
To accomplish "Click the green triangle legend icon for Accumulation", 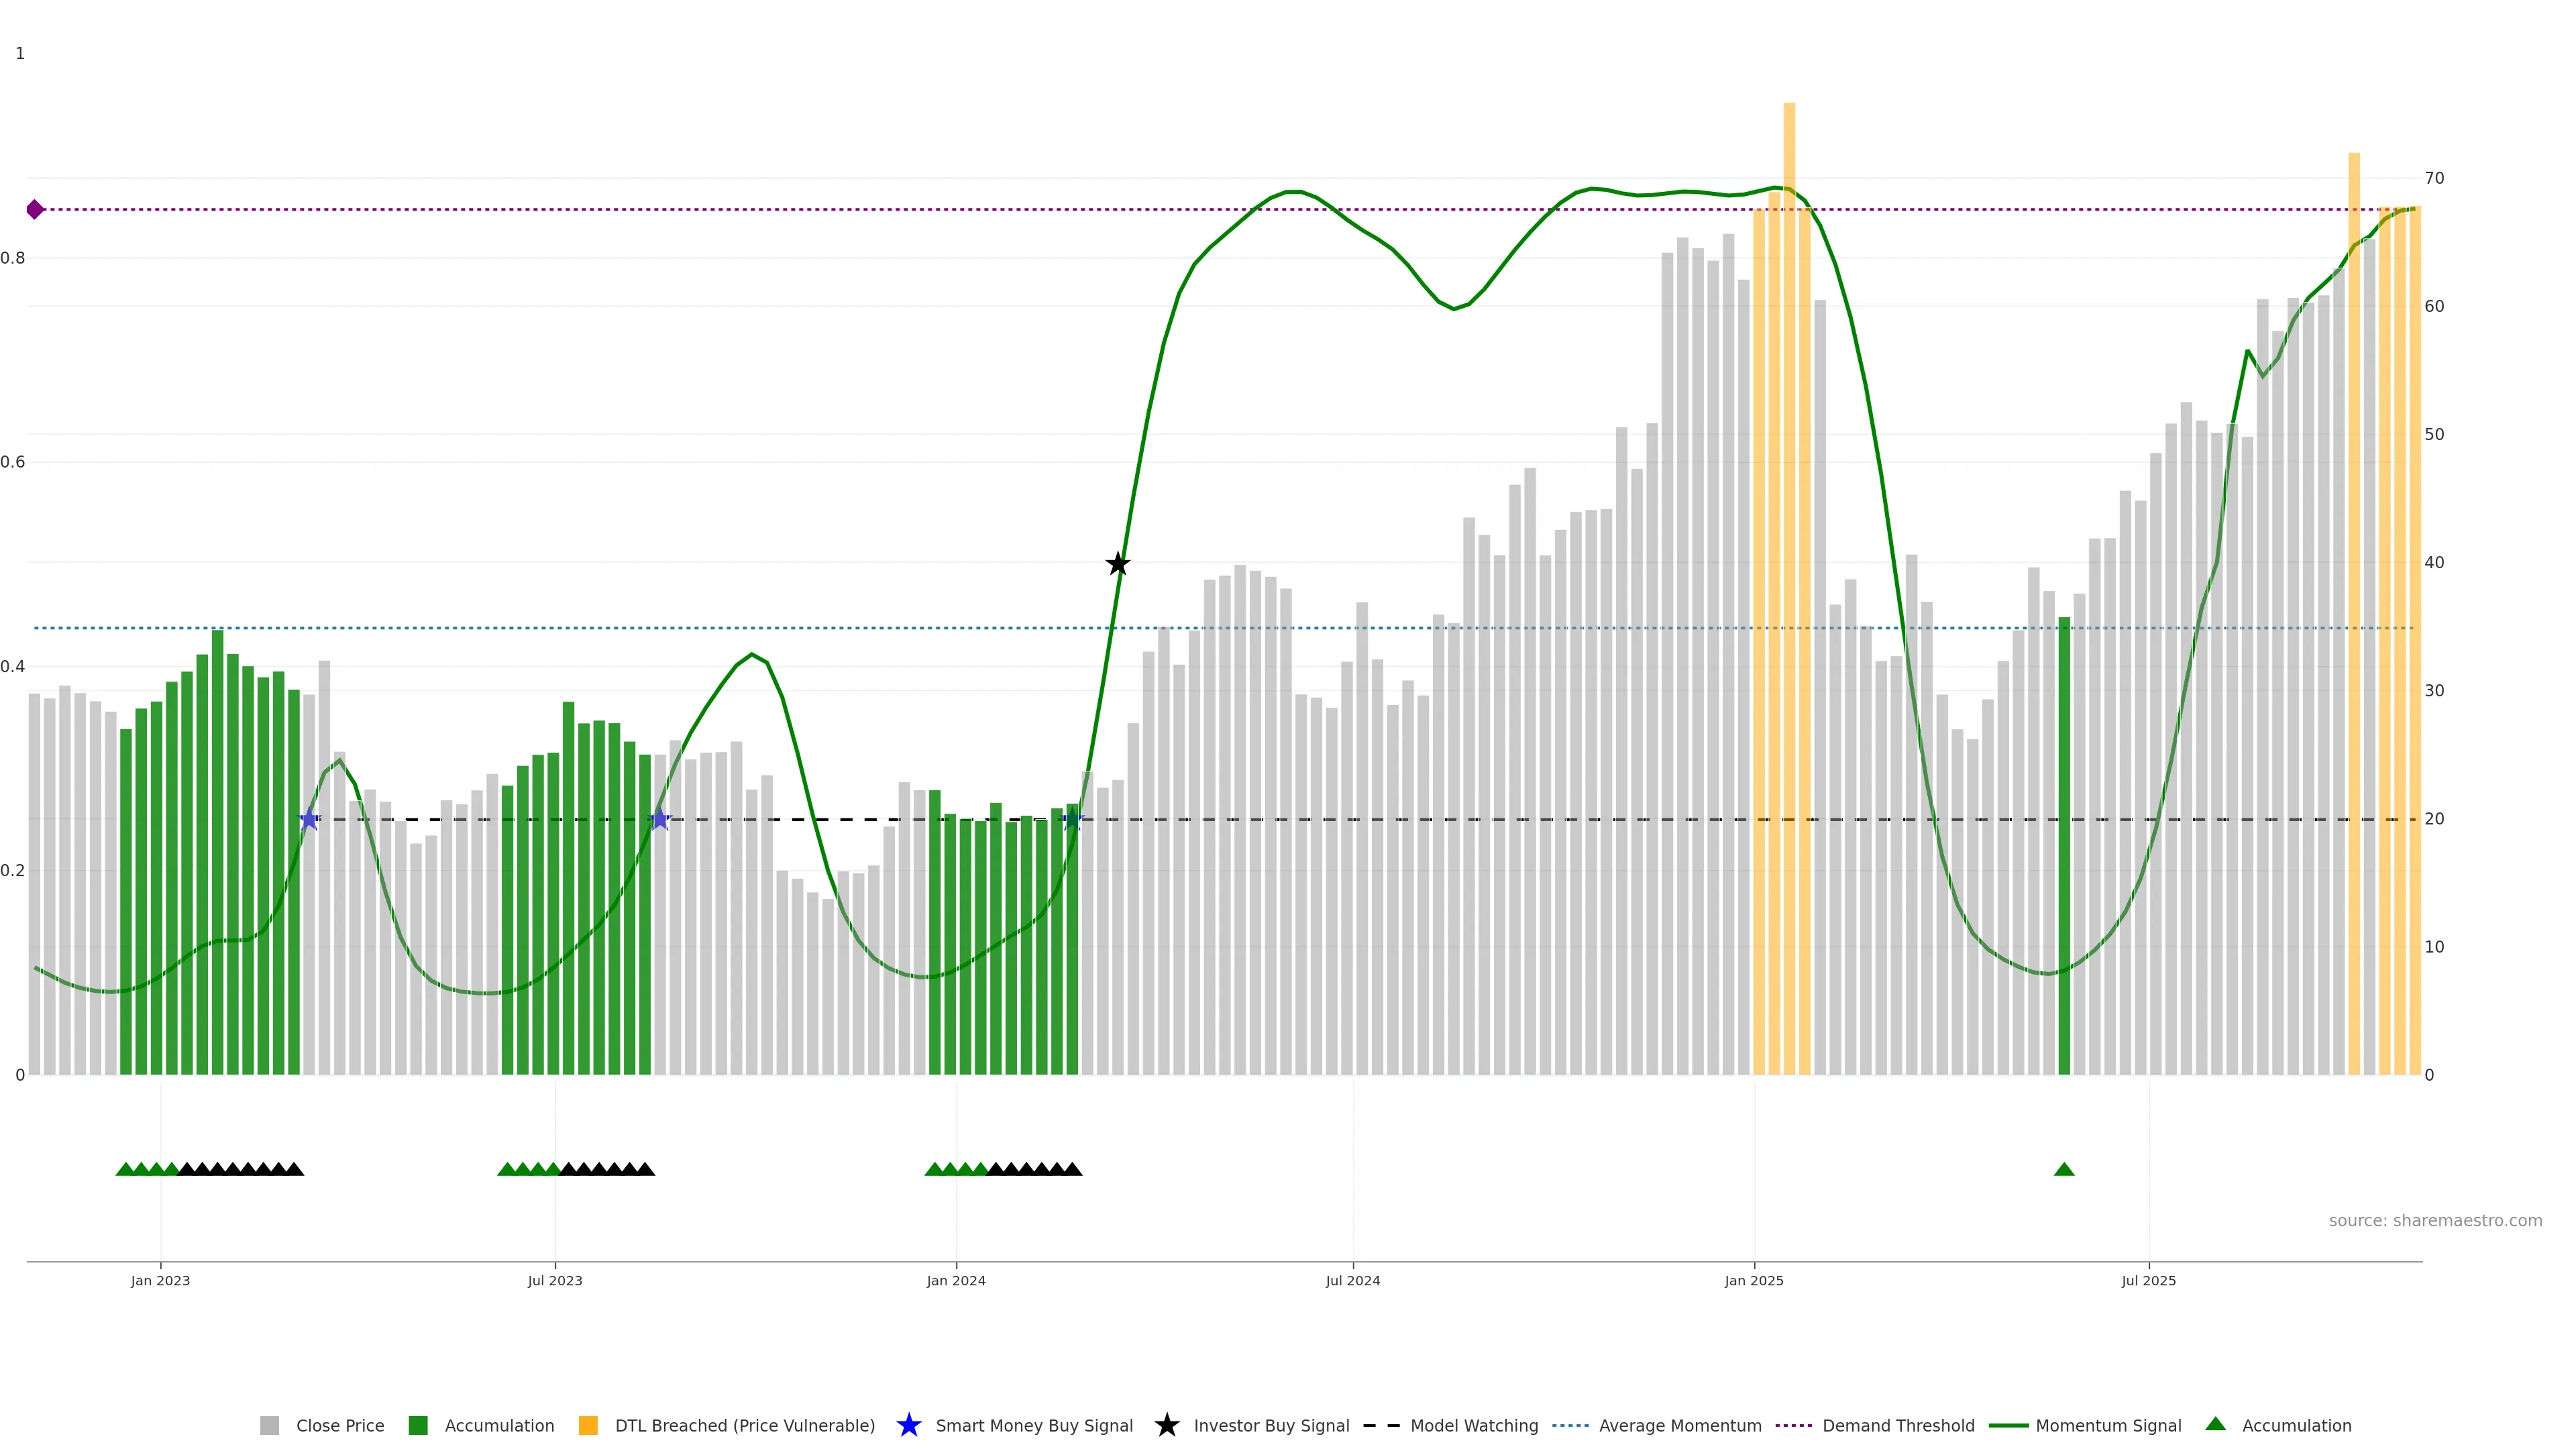I will (2215, 1424).
